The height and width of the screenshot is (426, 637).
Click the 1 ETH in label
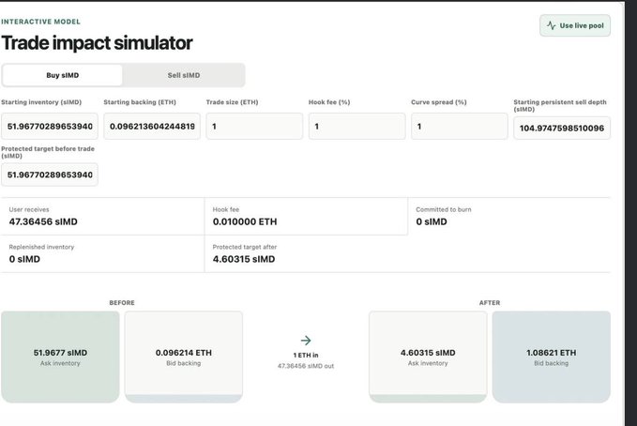point(306,356)
